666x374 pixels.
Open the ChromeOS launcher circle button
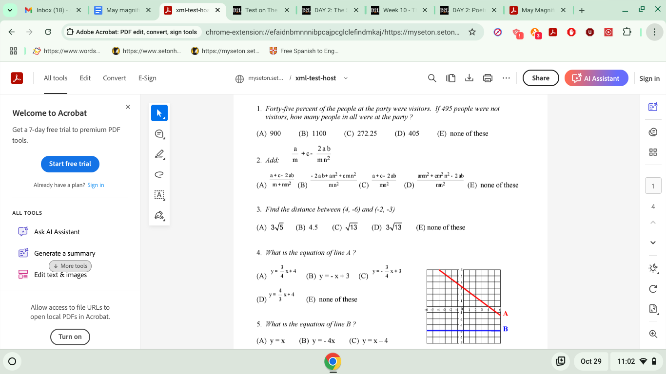[13, 361]
